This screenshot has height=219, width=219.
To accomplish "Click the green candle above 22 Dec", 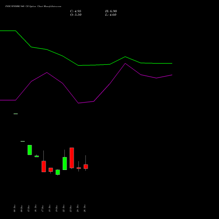I will 65,163.
